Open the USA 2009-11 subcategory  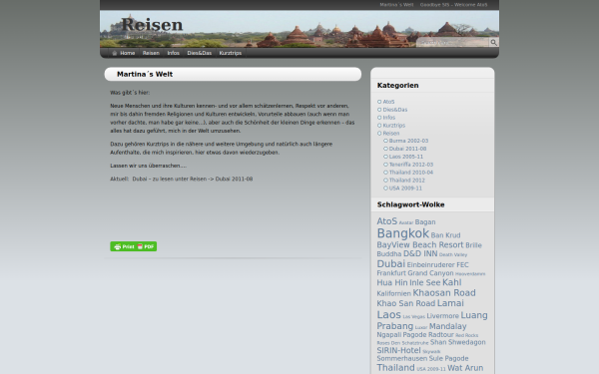(x=405, y=188)
